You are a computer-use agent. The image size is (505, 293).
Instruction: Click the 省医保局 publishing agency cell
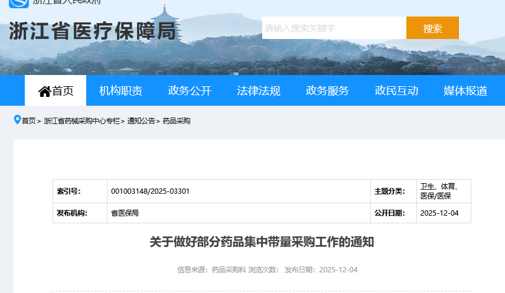coord(125,213)
